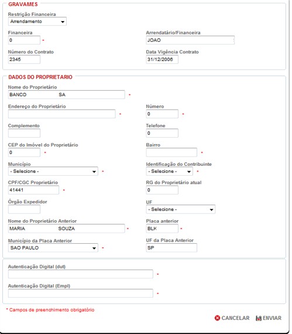Select the Número do Contrato field

[24, 59]
